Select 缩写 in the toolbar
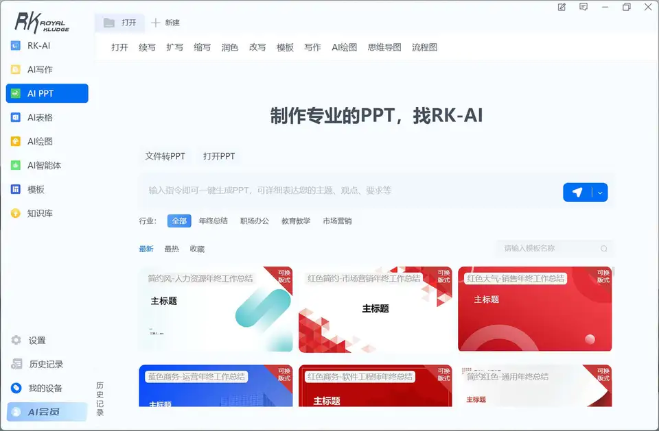This screenshot has height=431, width=659. [202, 47]
